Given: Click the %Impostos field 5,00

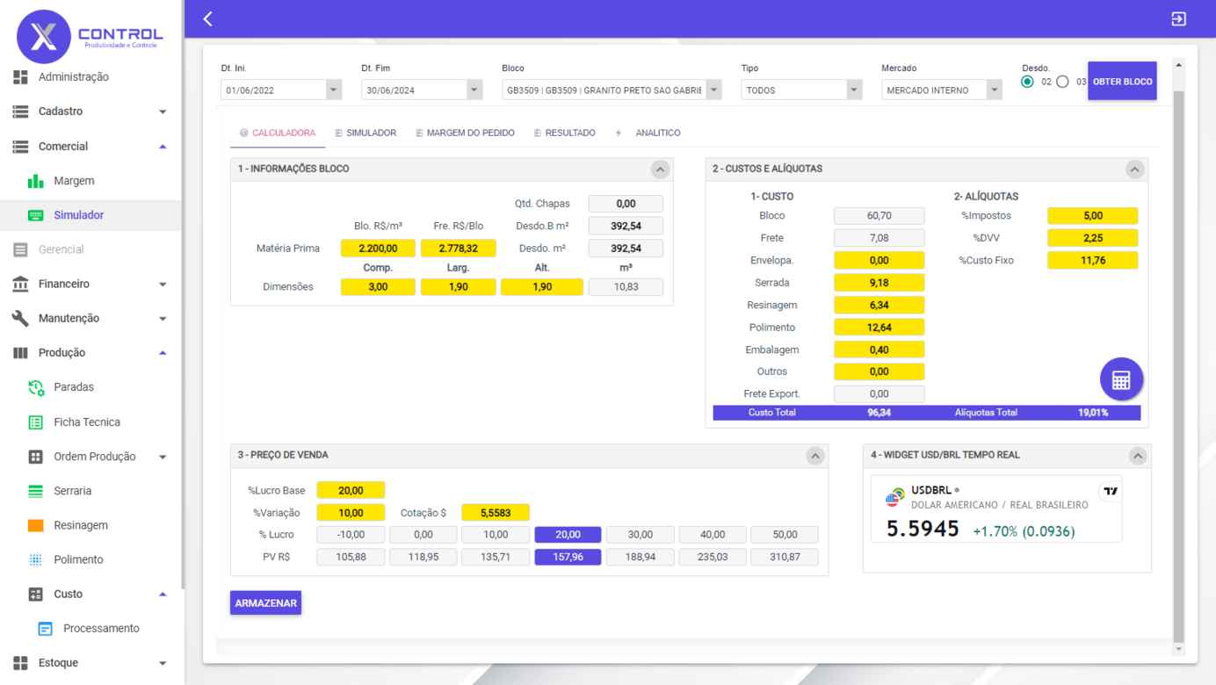Looking at the screenshot, I should [x=1092, y=215].
